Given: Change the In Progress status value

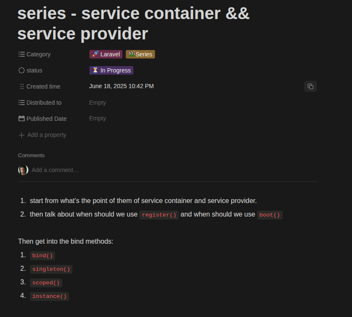Looking at the screenshot, I should [111, 70].
